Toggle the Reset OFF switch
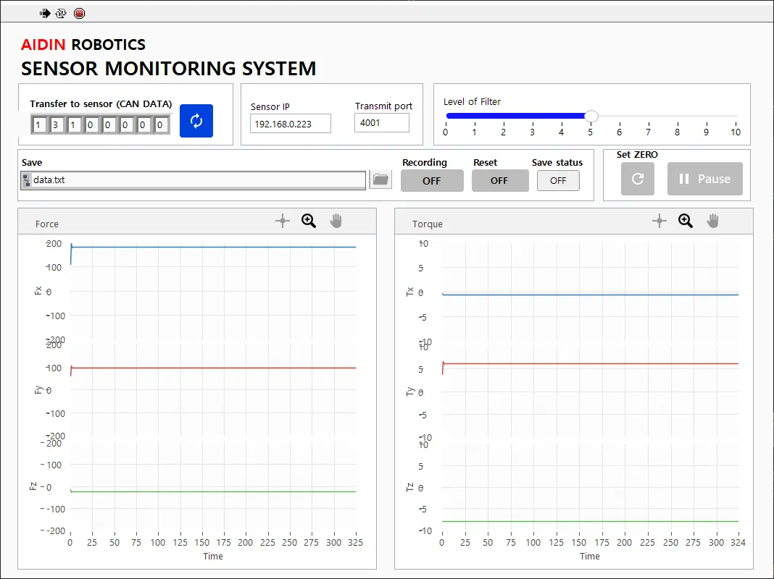The height and width of the screenshot is (579, 774). pyautogui.click(x=499, y=181)
